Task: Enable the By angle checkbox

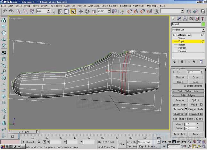Action: [175, 72]
